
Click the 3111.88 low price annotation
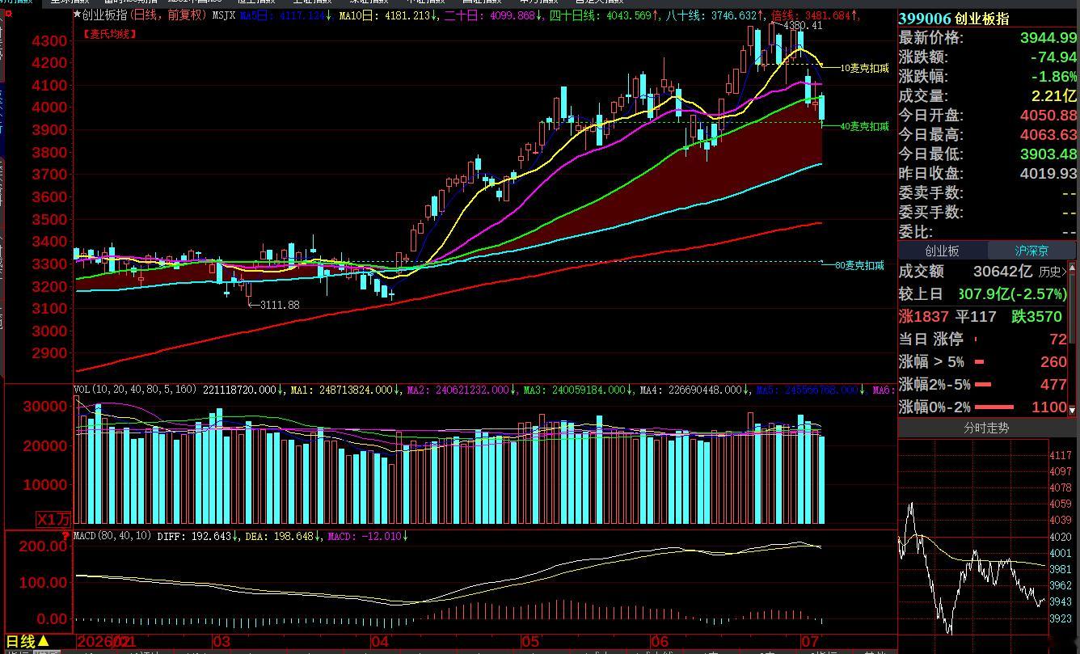[280, 305]
